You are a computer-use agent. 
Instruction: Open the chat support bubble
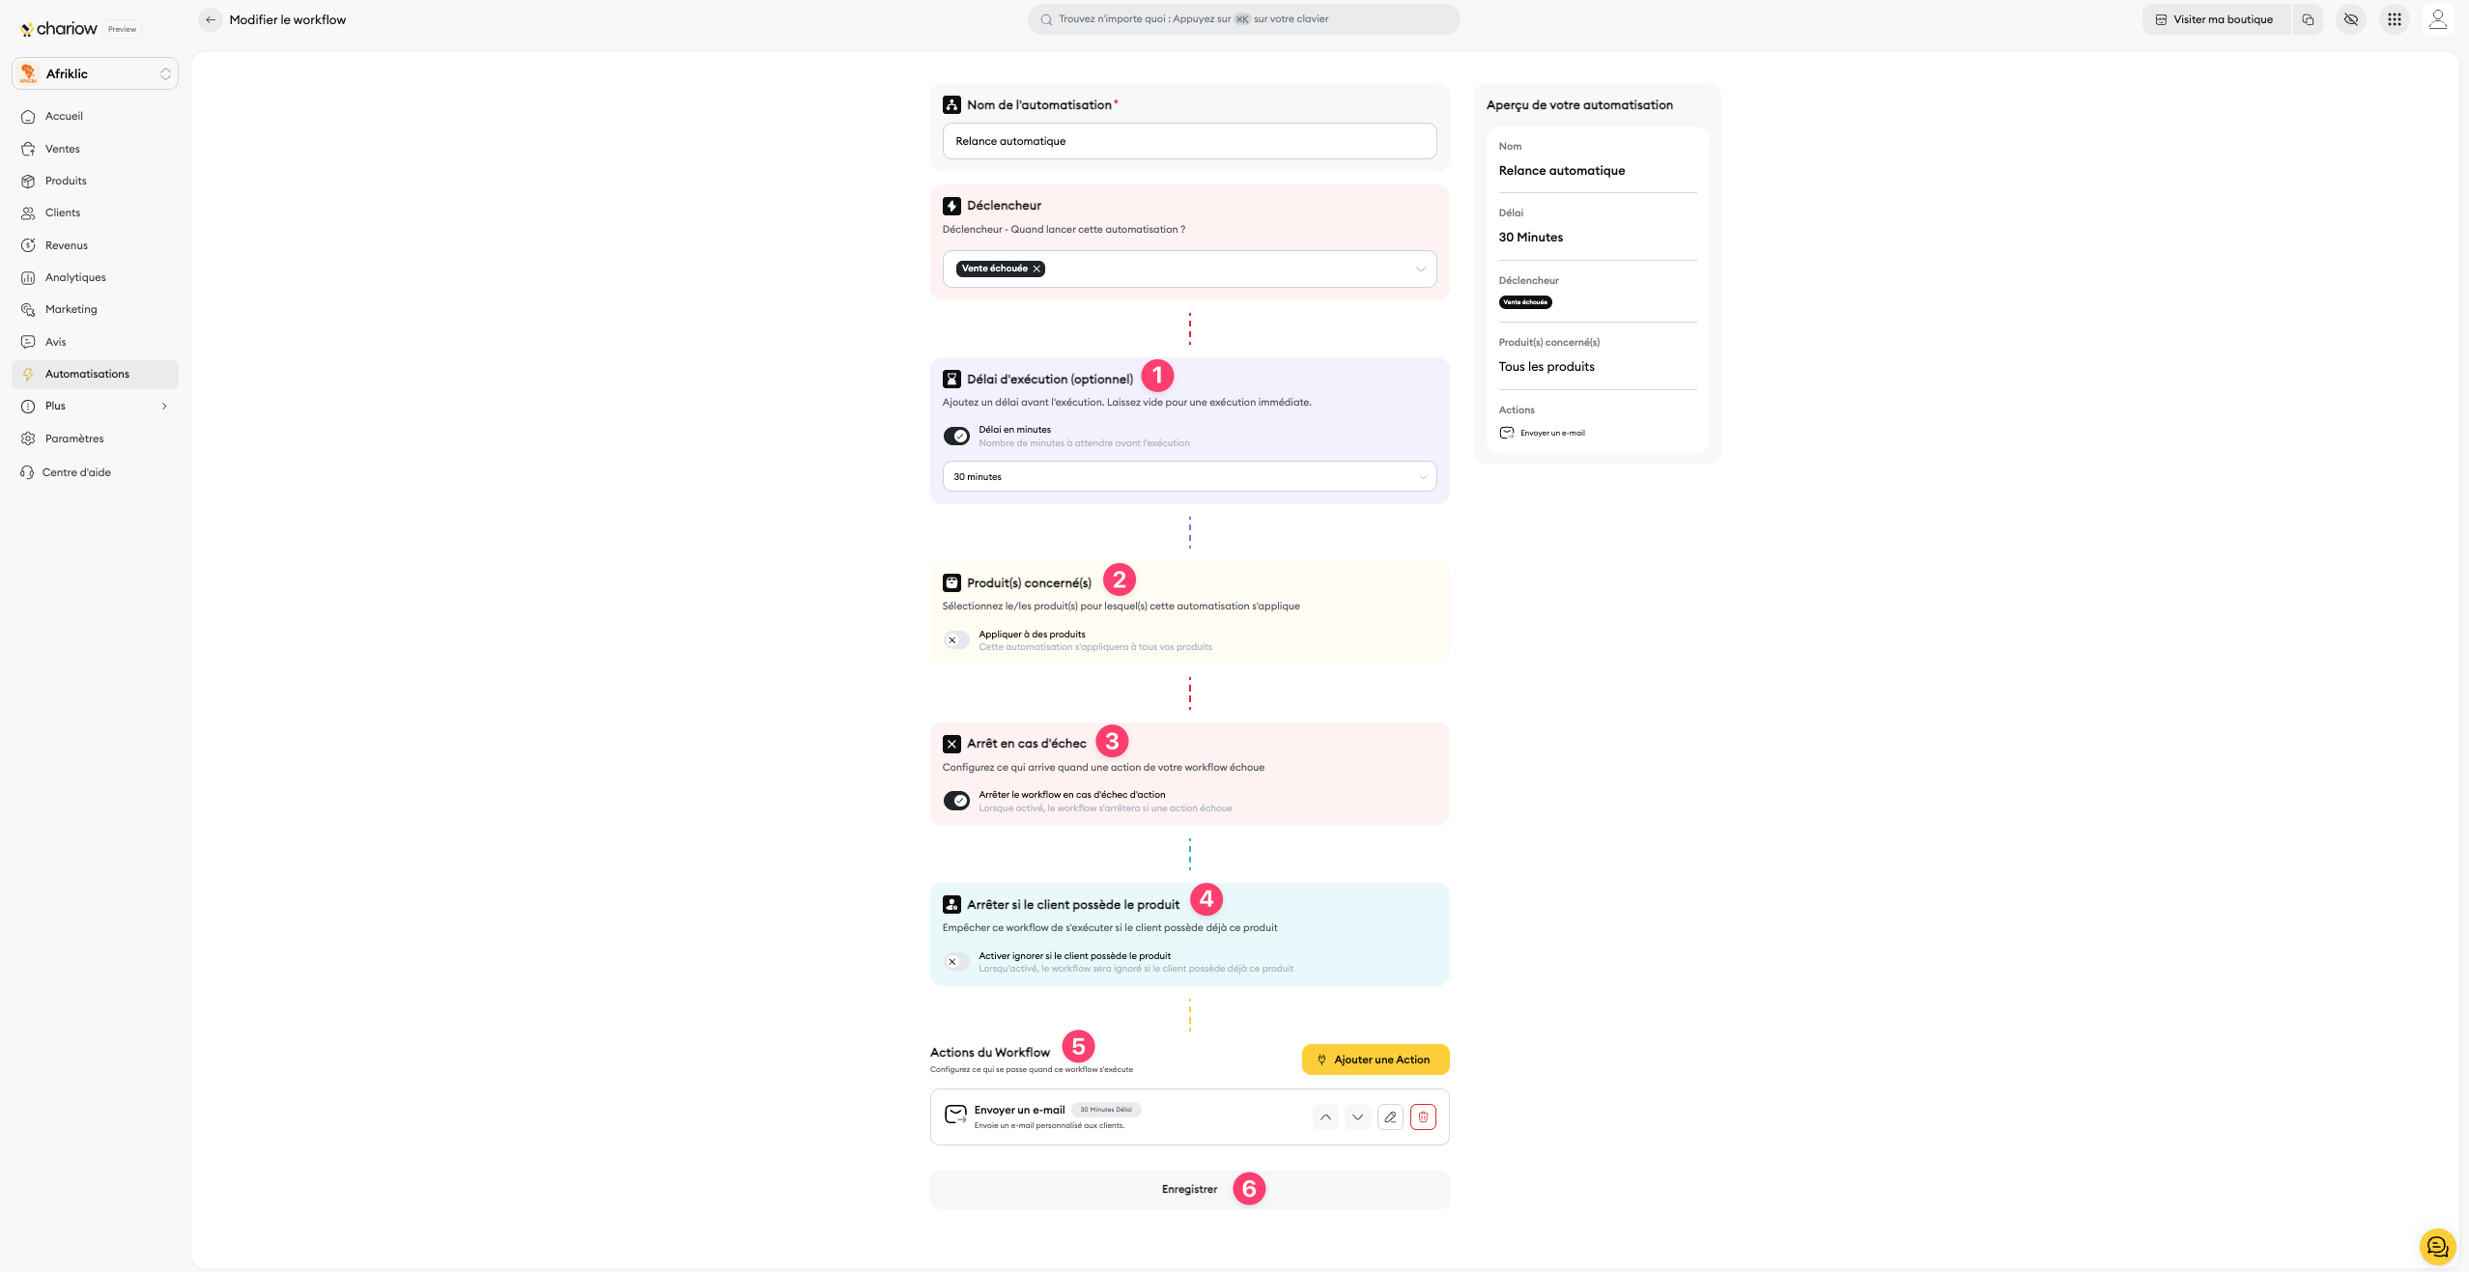tap(2436, 1246)
